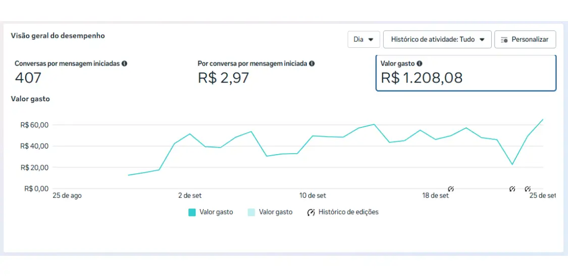The height and width of the screenshot is (277, 568).
Task: Click the R$ 2,97 cost per conversation value
Action: 223,78
